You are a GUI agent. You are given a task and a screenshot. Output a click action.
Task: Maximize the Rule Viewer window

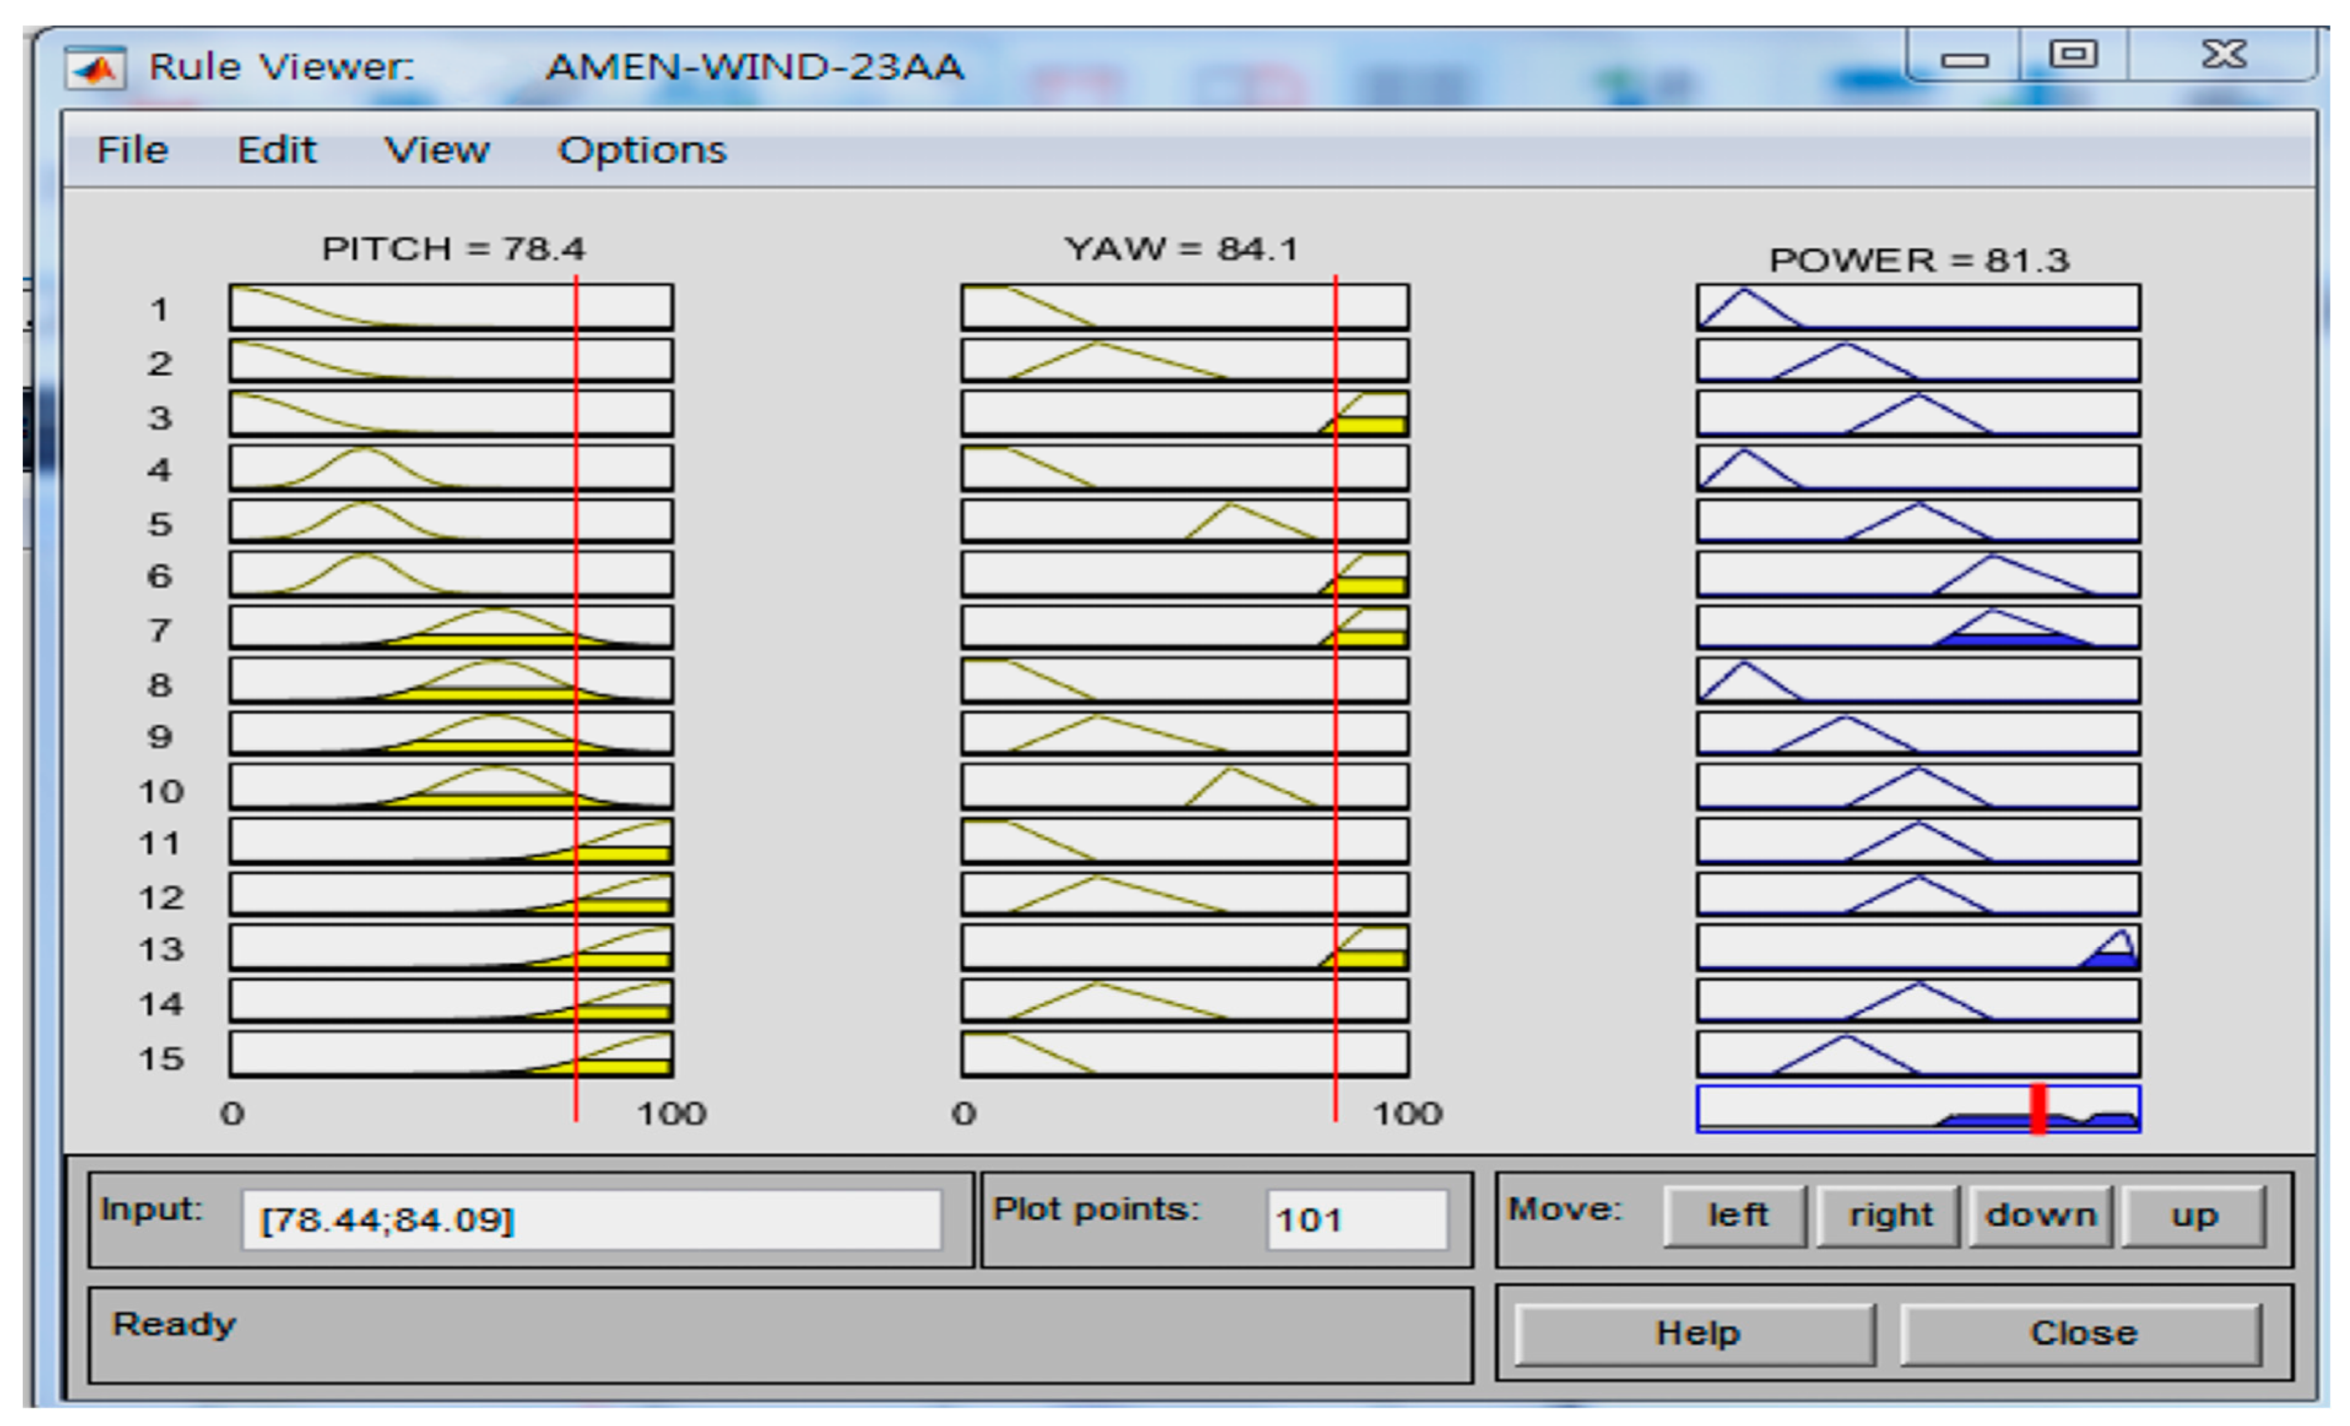[x=2073, y=55]
